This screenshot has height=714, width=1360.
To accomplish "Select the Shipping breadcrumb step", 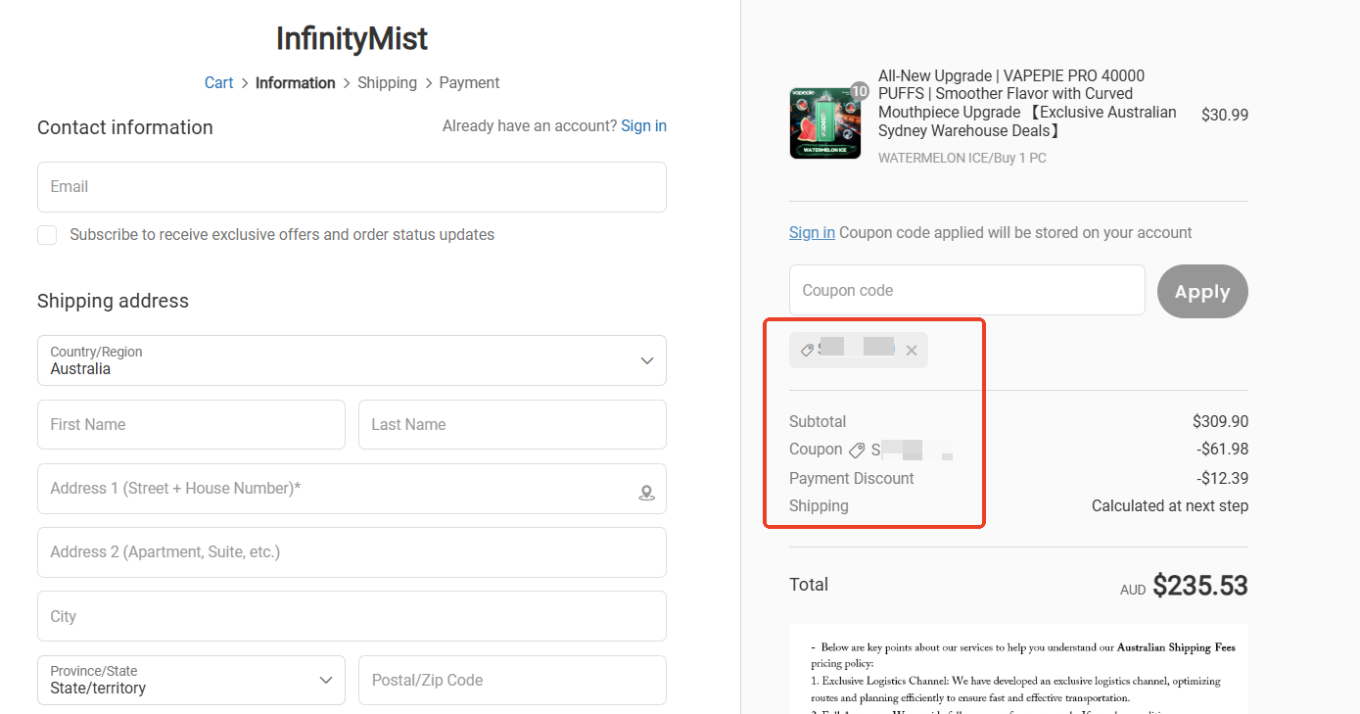I will pos(387,83).
